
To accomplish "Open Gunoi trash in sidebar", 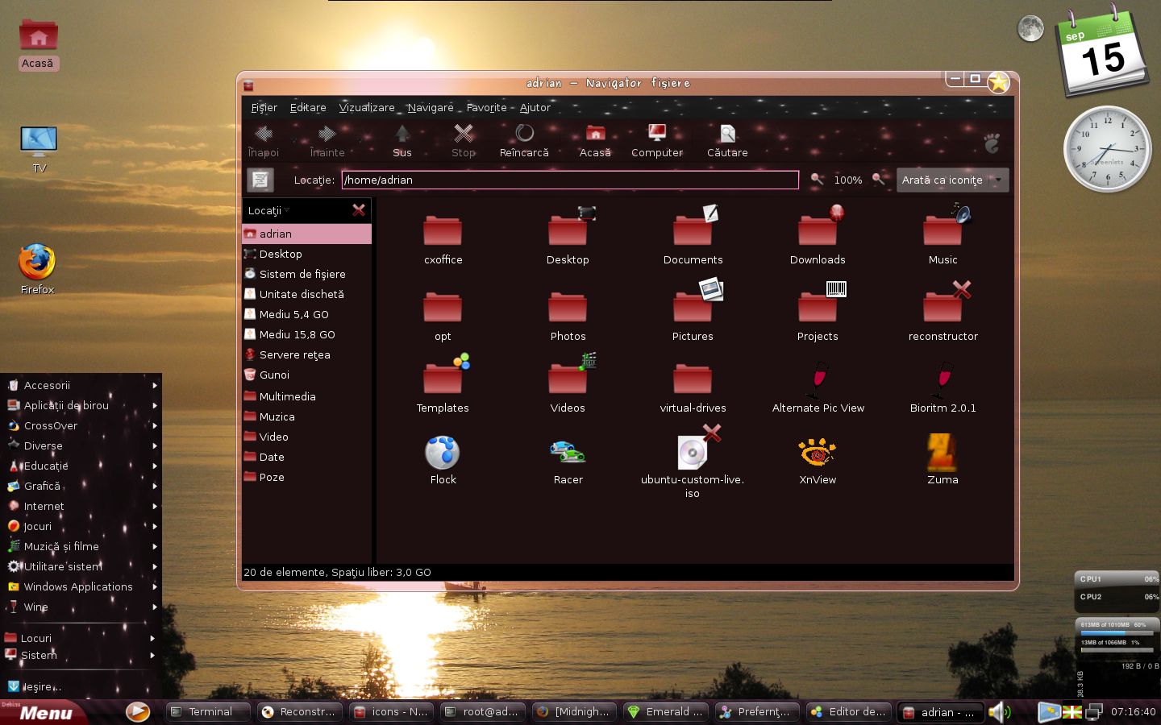I will [306, 375].
